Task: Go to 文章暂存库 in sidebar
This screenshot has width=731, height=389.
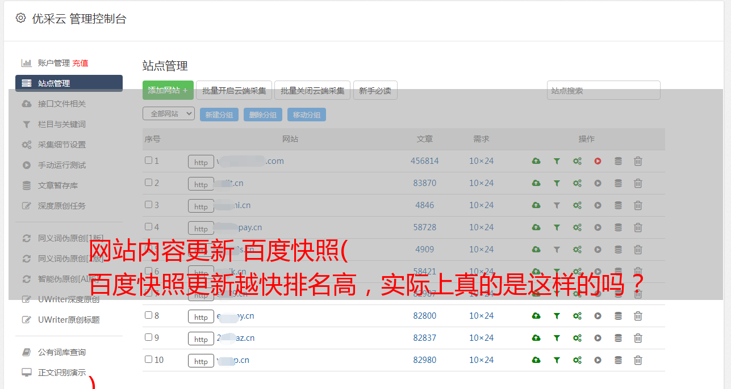Action: pos(57,185)
